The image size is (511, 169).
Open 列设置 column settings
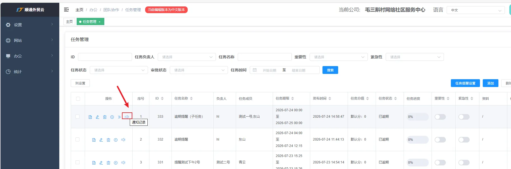point(80,83)
